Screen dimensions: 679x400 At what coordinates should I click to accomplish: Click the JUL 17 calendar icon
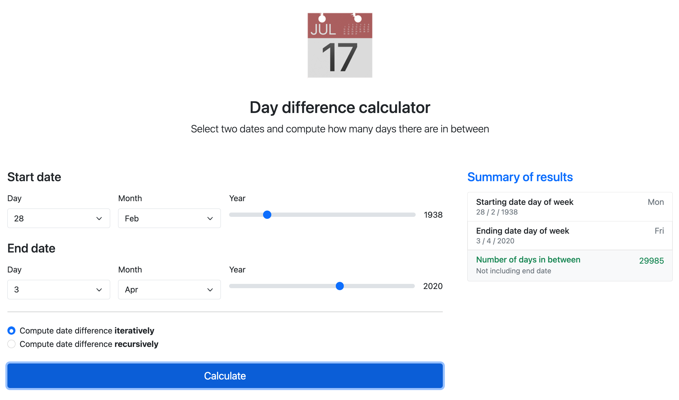(340, 45)
